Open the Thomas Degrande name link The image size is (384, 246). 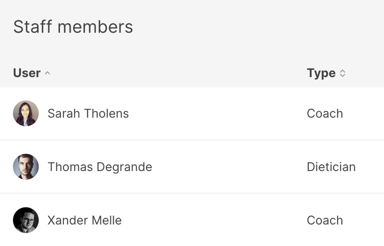coord(100,167)
